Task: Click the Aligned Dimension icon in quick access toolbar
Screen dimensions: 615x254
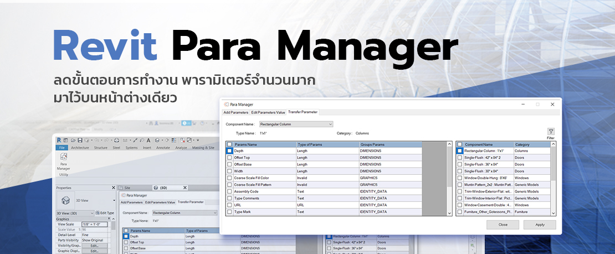Action: [135, 141]
